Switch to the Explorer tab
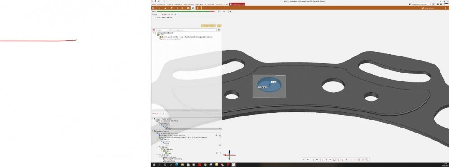 click(x=155, y=14)
